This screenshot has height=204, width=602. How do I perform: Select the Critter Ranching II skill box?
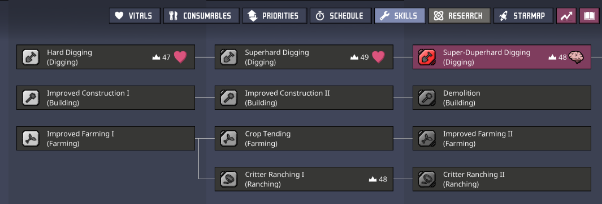pyautogui.click(x=502, y=179)
